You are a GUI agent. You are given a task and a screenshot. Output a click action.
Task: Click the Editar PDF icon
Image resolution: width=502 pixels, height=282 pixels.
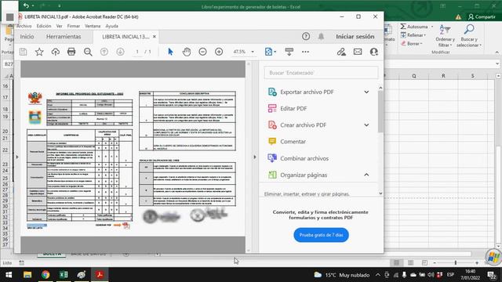[x=272, y=109]
